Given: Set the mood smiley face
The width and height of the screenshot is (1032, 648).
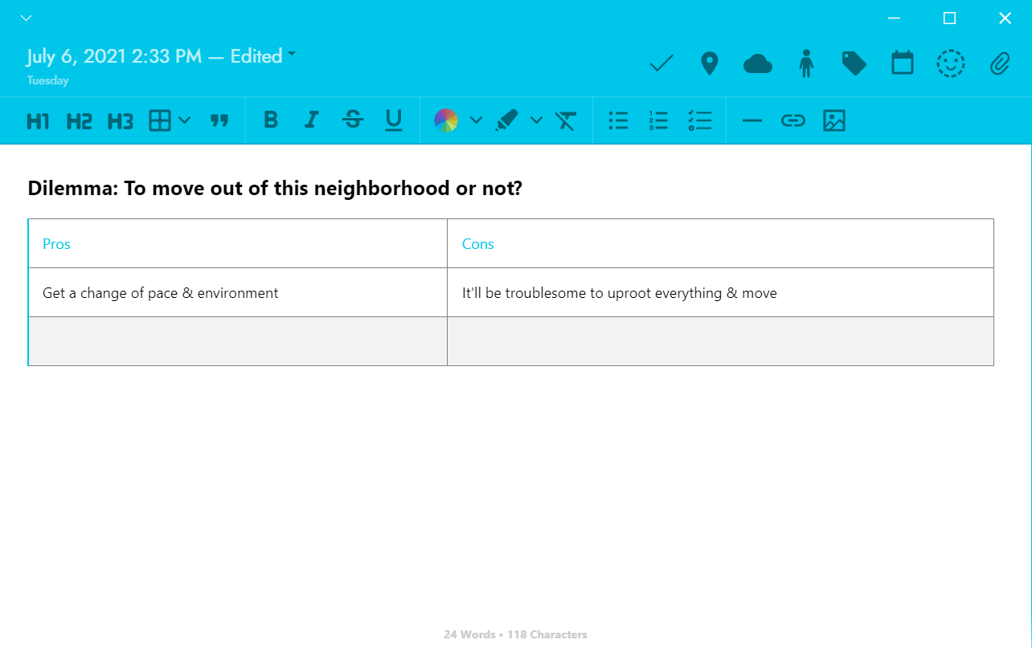Looking at the screenshot, I should [x=951, y=63].
